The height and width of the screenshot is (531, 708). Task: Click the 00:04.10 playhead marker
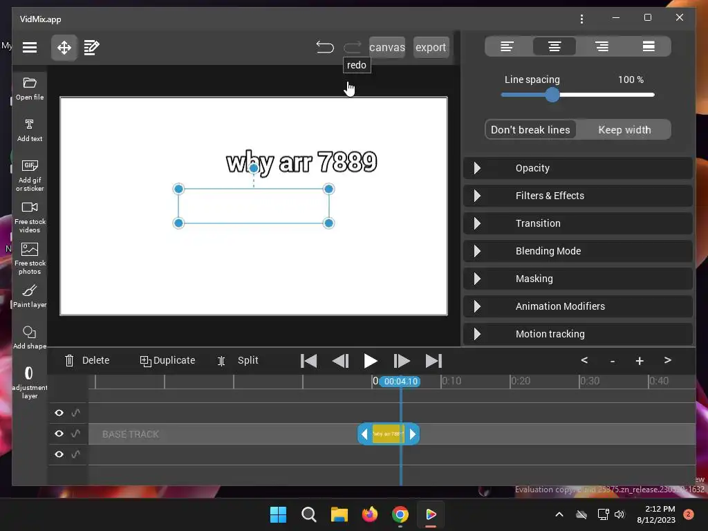click(x=400, y=382)
